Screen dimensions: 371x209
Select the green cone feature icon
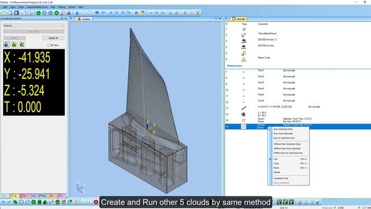pyautogui.click(x=45, y=202)
